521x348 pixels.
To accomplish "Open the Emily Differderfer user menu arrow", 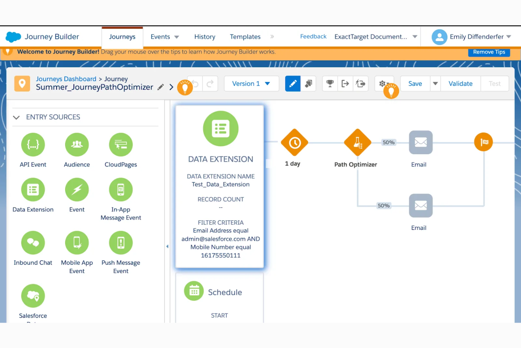I will click(x=509, y=37).
